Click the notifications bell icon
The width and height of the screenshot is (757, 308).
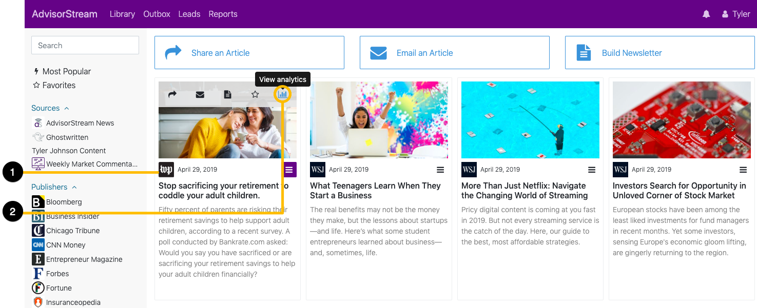706,14
